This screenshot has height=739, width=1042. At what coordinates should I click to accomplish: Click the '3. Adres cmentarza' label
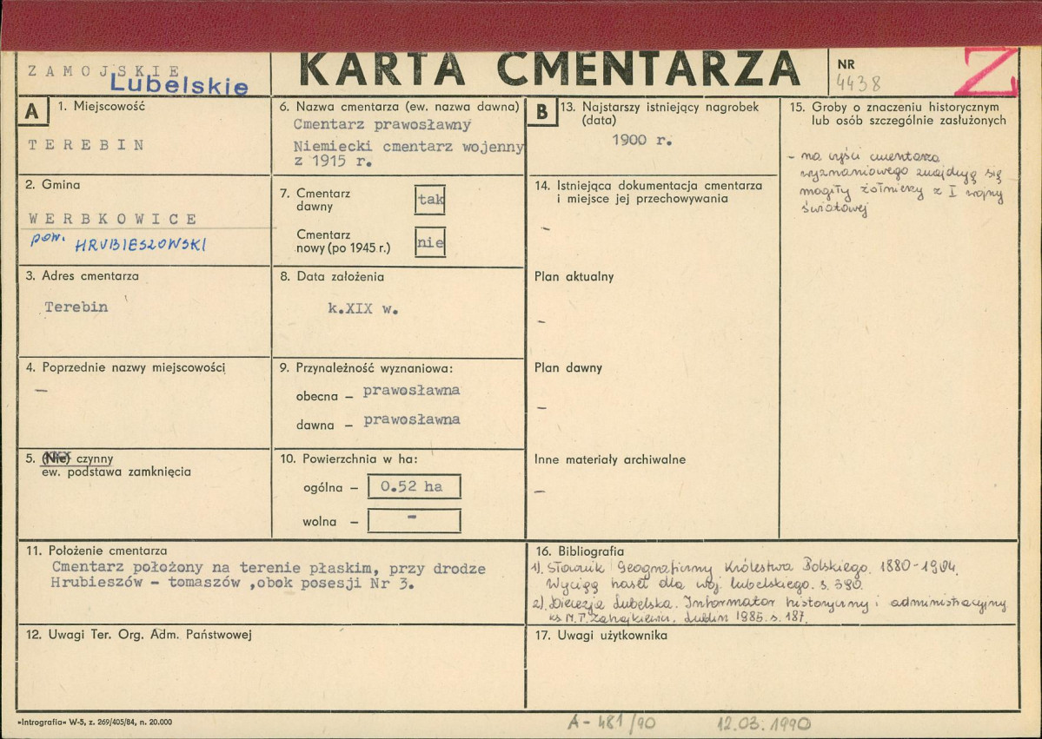tap(83, 275)
